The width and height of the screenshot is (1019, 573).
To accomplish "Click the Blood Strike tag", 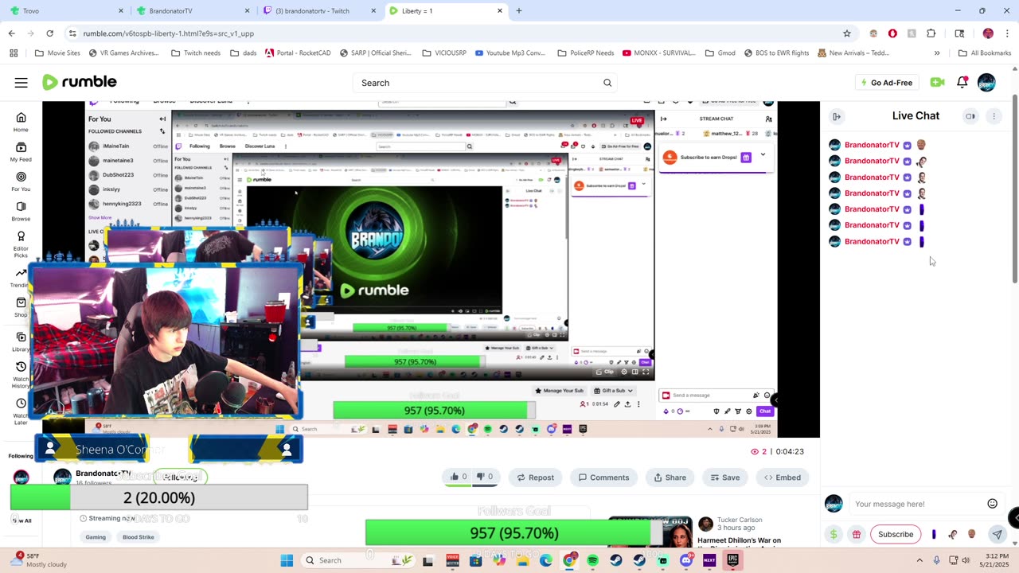I will (139, 537).
